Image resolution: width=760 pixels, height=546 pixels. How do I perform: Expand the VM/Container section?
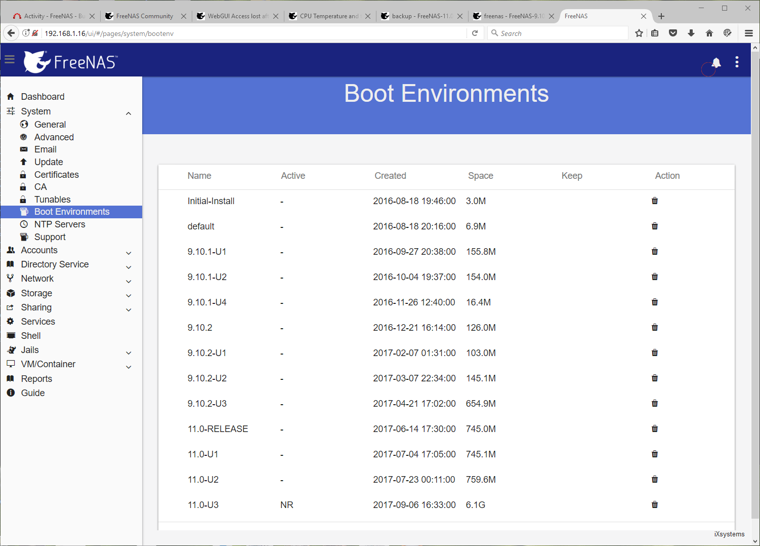coord(129,367)
